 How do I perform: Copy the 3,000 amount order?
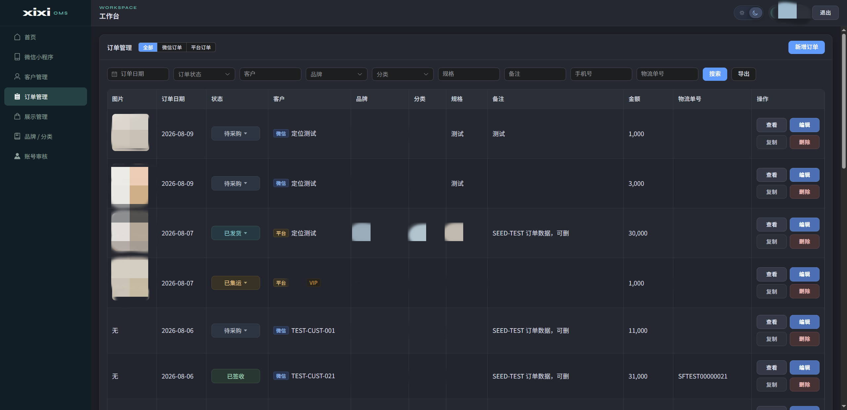(772, 192)
